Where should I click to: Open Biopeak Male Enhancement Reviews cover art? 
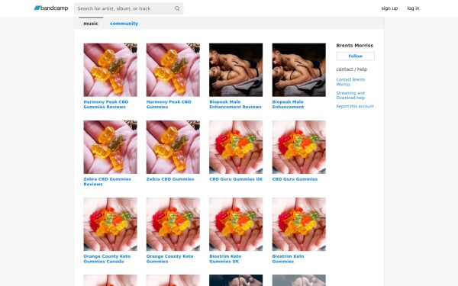(x=236, y=69)
